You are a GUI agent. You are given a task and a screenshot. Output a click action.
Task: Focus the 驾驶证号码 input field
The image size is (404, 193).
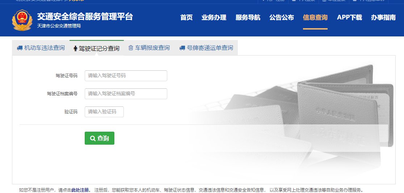pos(126,76)
